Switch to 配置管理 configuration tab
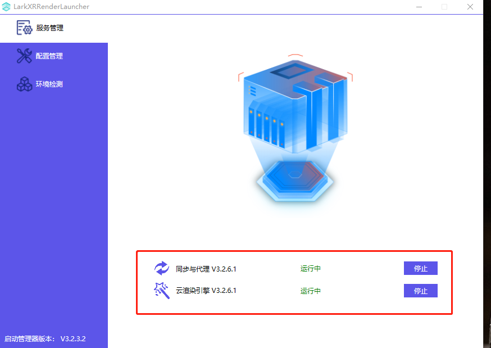Screen dimensions: 491x348 tap(54, 56)
